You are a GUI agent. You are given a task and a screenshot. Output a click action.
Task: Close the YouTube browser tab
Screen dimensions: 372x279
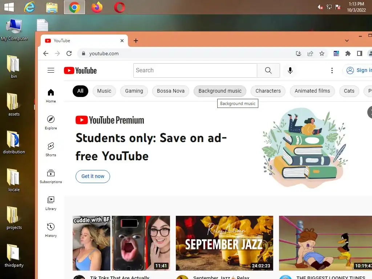click(122, 41)
